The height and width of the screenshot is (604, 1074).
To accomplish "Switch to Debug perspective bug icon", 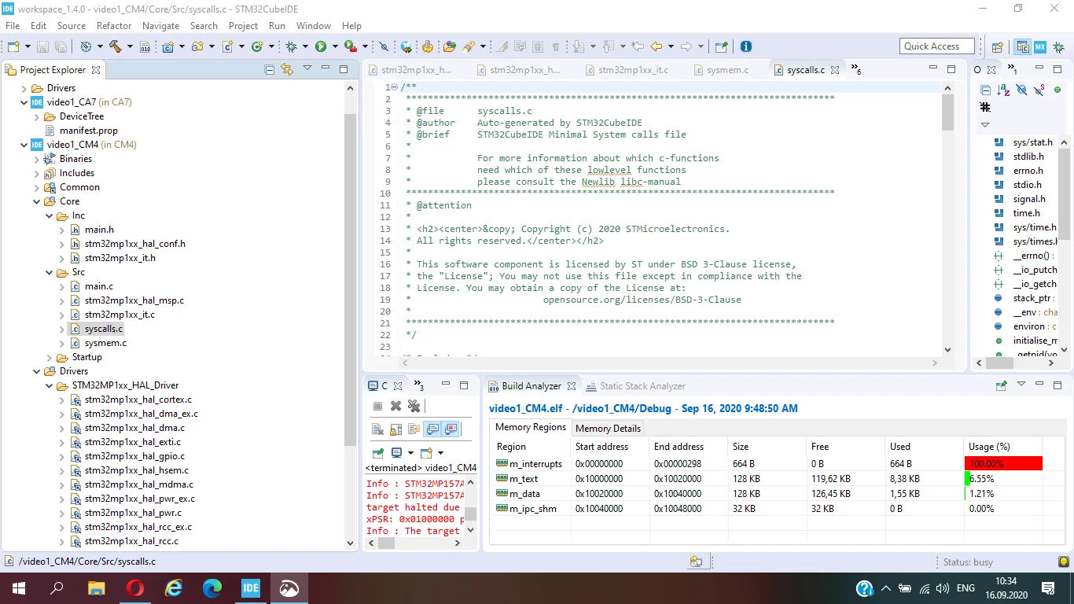I will pos(1059,46).
